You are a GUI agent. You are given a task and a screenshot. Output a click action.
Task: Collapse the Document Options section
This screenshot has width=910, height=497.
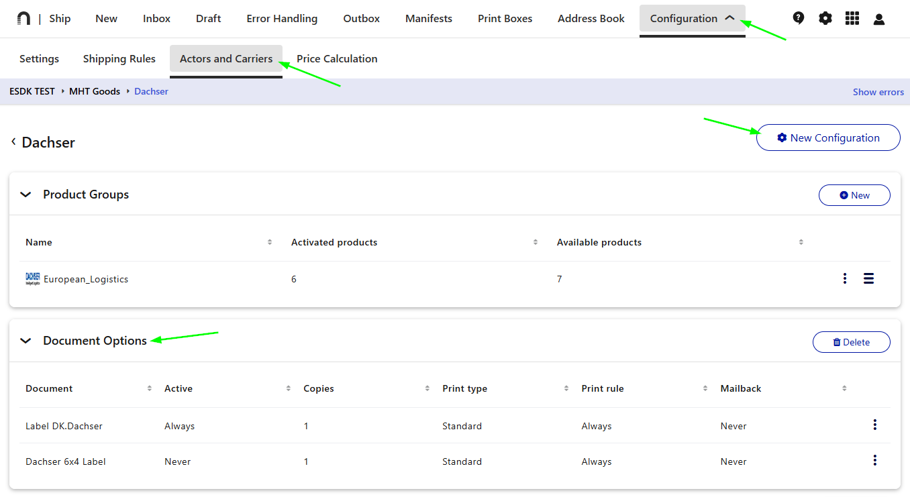pos(26,341)
